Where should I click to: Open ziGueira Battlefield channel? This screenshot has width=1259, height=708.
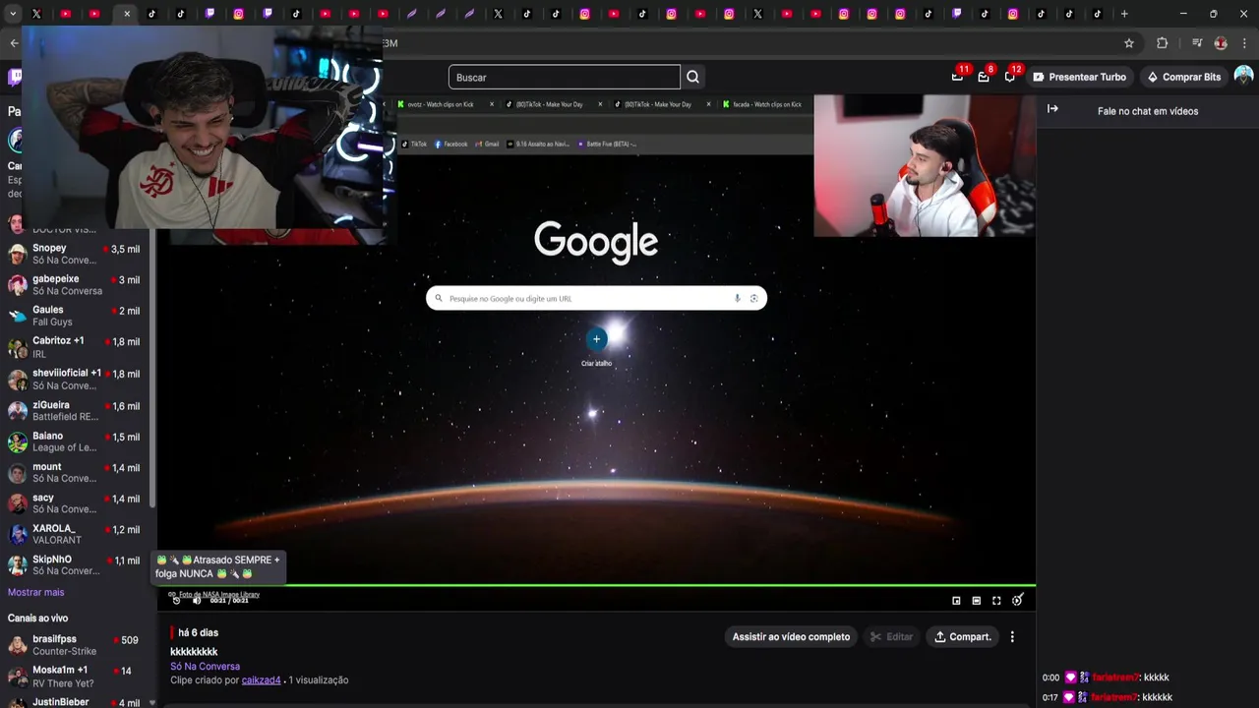click(x=77, y=410)
